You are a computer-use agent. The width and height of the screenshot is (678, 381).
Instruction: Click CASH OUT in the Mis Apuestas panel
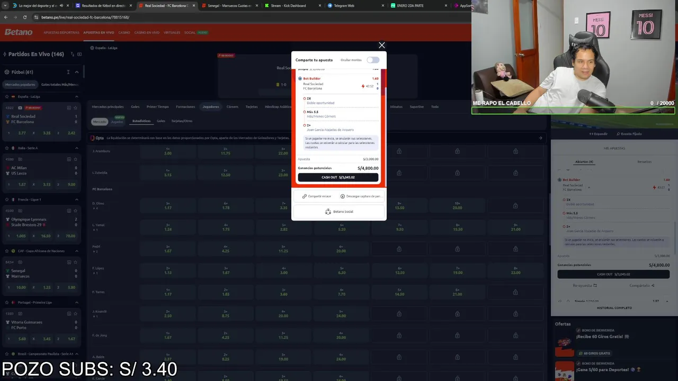613,274
